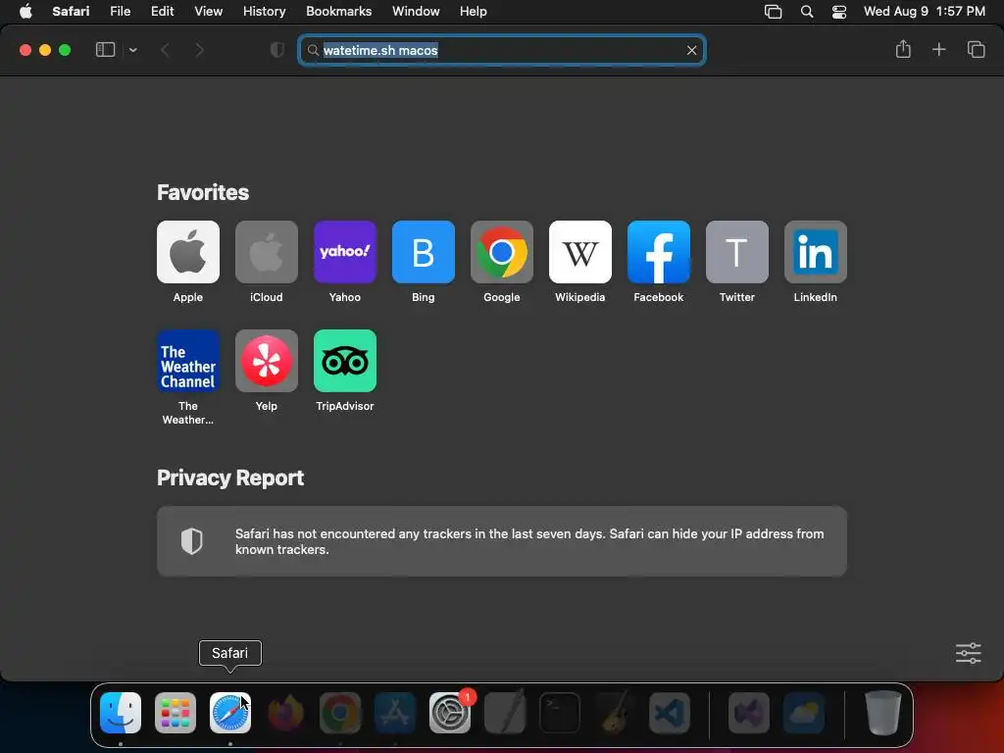Open the privacy shield in toolbar
Image resolution: width=1004 pixels, height=753 pixels.
click(277, 50)
